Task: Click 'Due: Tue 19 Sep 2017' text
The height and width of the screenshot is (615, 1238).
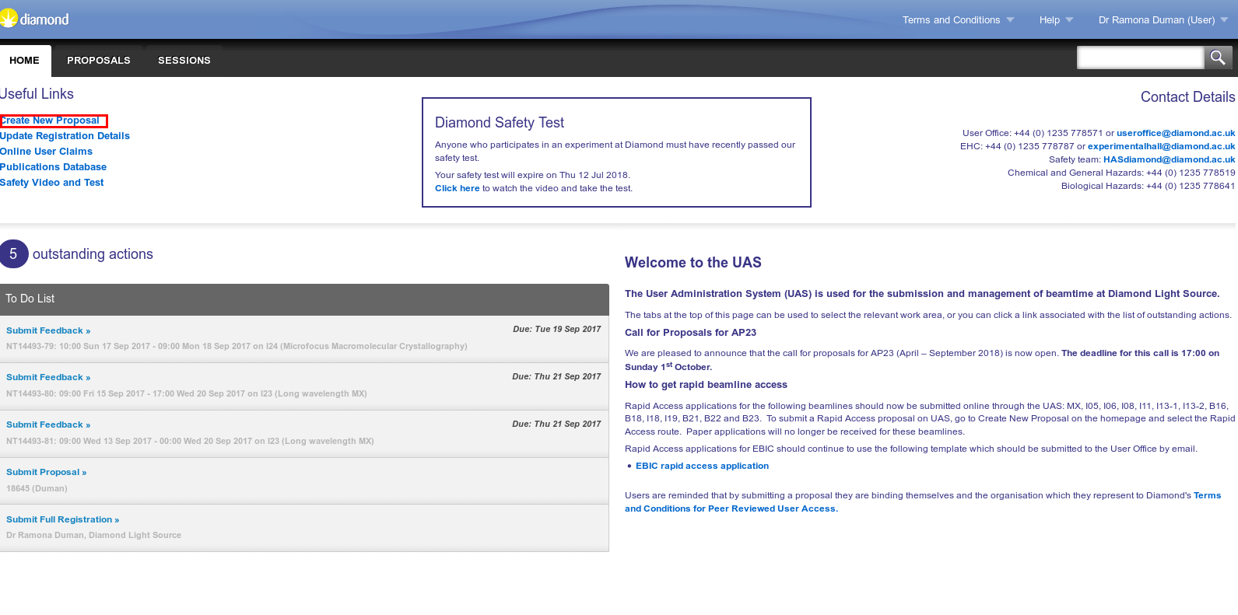Action: (x=556, y=329)
